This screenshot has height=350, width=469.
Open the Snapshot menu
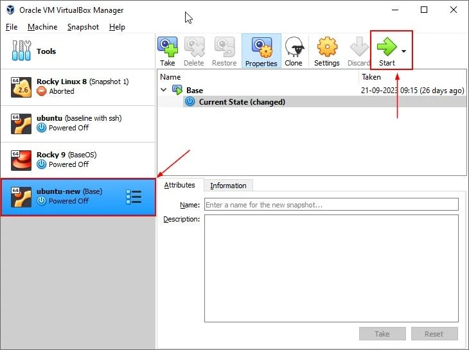coord(83,27)
